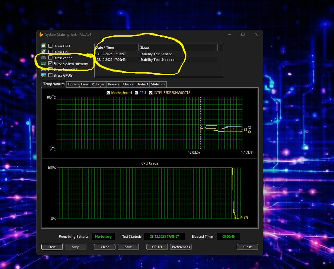Image resolution: width=334 pixels, height=269 pixels.
Task: Enable the Stress CPU checkbox
Action: (x=50, y=46)
